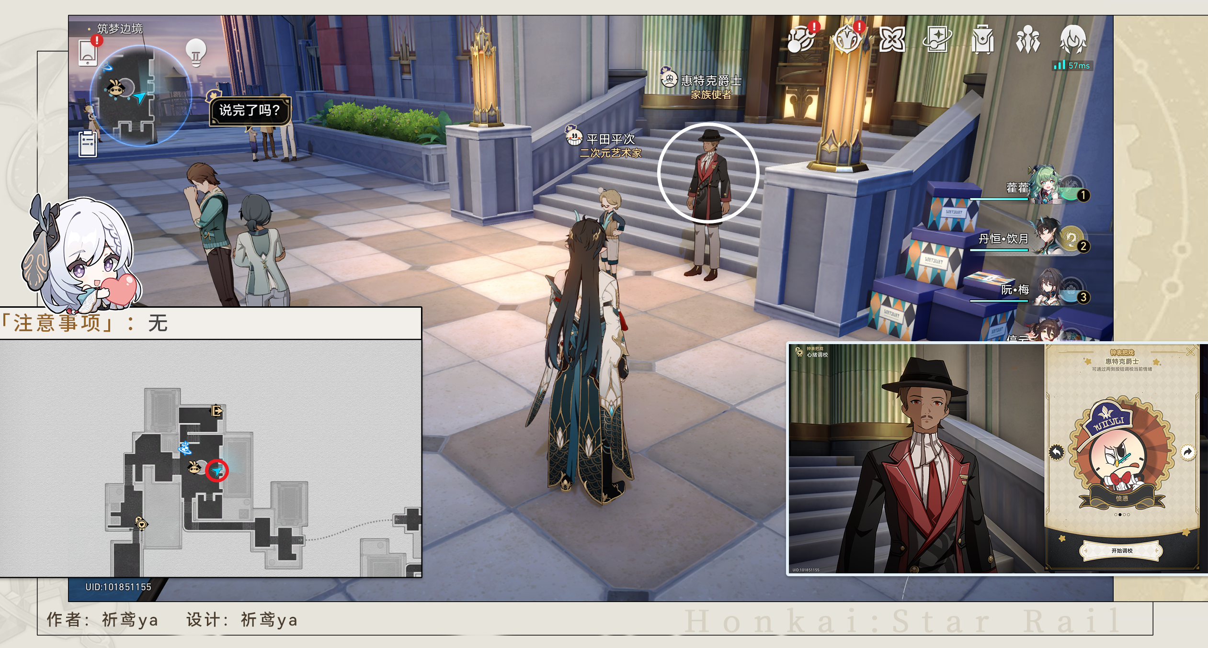This screenshot has width=1208, height=648.
Task: Select NPC label 惠特克爵士
Action: 711,80
